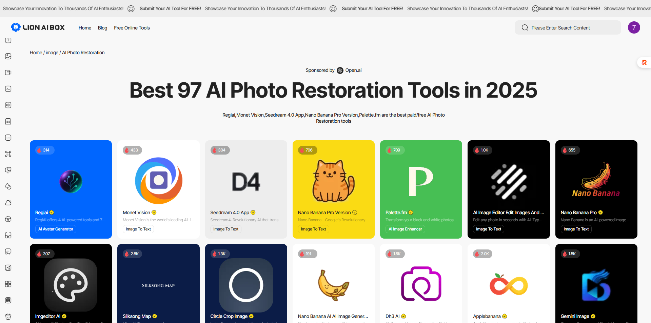Open the floating widget on right edge
Image resolution: width=651 pixels, height=323 pixels.
(644, 62)
